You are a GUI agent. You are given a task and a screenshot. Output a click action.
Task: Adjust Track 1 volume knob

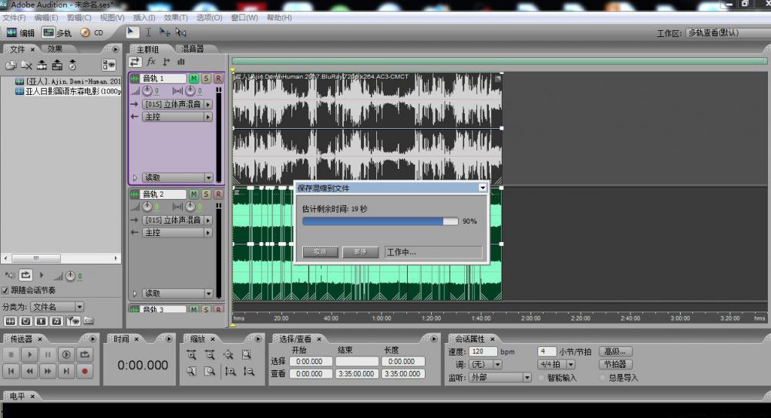tap(147, 91)
